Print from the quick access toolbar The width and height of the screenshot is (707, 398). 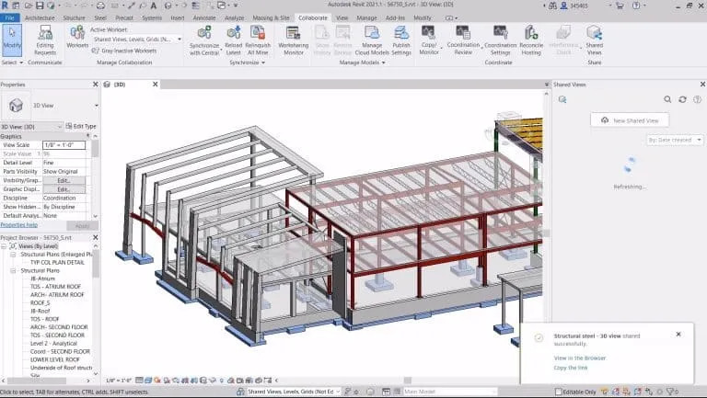pyautogui.click(x=100, y=6)
